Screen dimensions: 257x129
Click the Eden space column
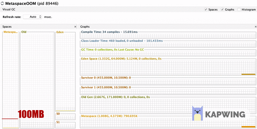click(x=65, y=72)
